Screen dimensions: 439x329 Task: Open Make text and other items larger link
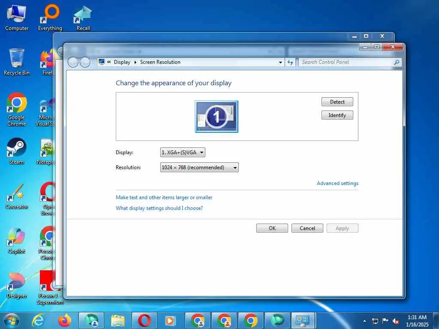pyautogui.click(x=164, y=197)
